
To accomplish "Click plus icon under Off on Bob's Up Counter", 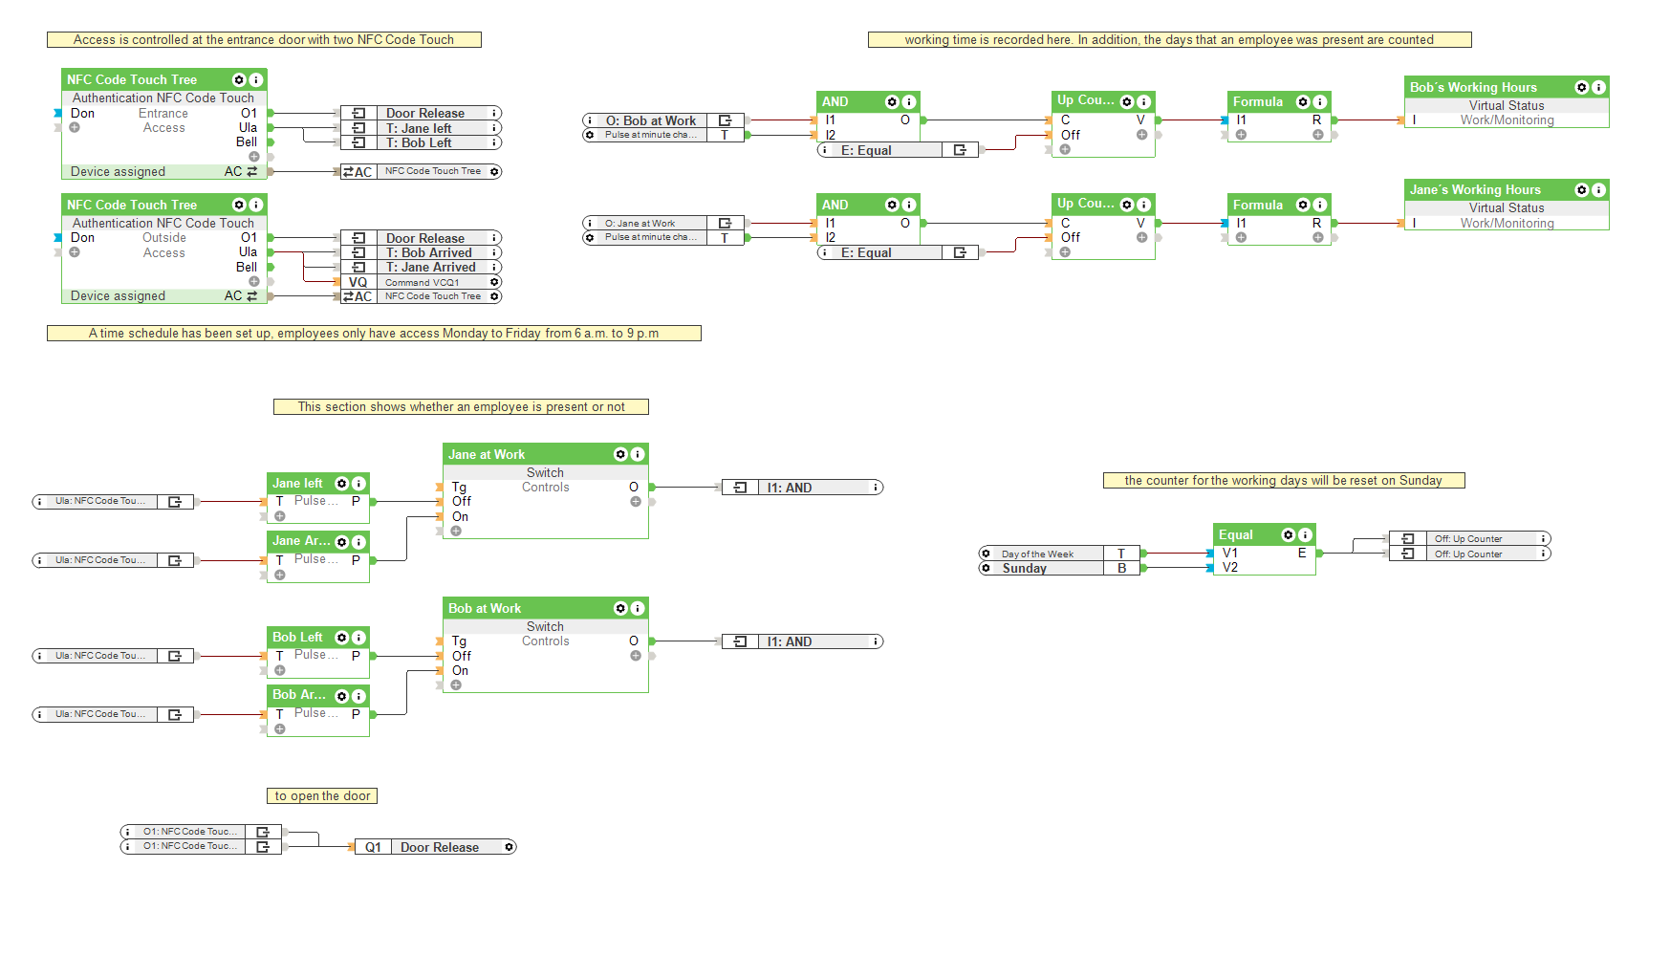I will coord(1065,149).
